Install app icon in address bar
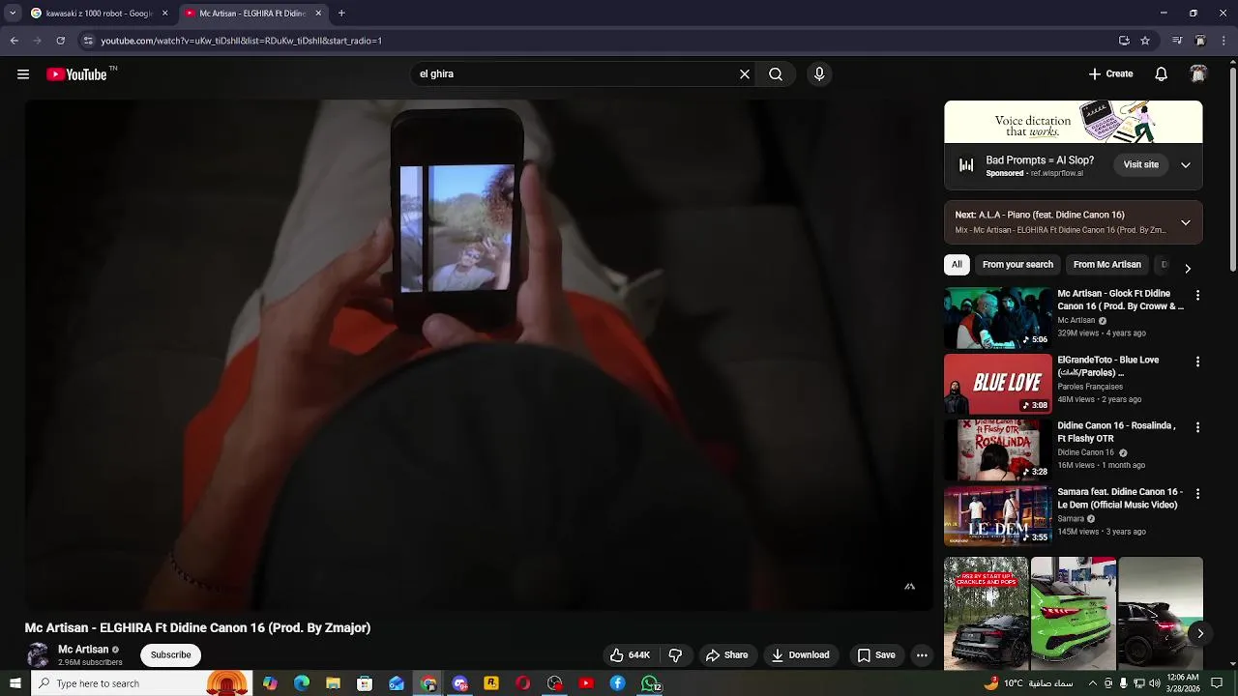Screen dimensions: 1238x696 [x=1124, y=41]
